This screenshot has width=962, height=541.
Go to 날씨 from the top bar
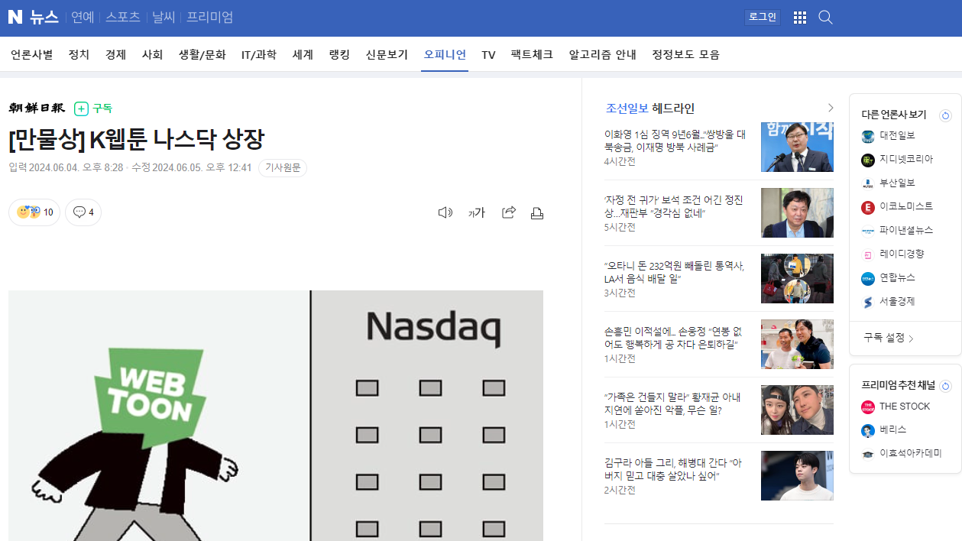point(163,17)
